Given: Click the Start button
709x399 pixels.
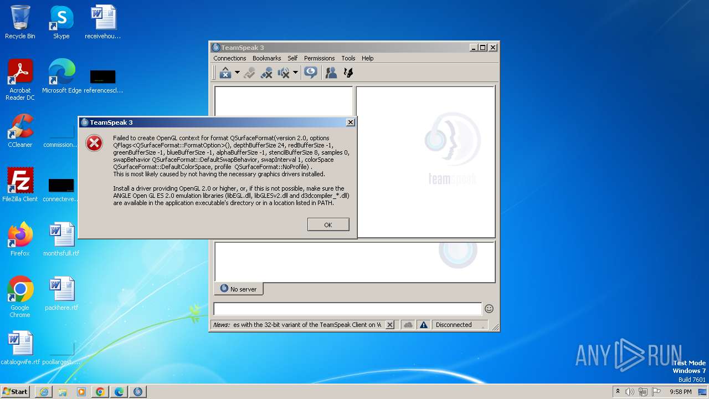Looking at the screenshot, I should coord(16,391).
